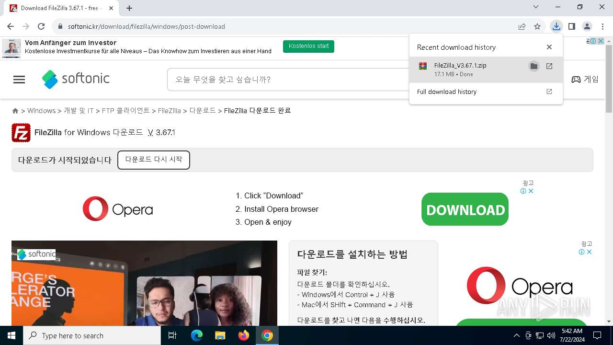Click the breadcrumb home icon

click(x=15, y=111)
